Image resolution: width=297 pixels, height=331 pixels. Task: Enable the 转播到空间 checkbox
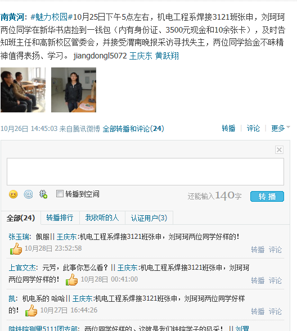[60, 193]
